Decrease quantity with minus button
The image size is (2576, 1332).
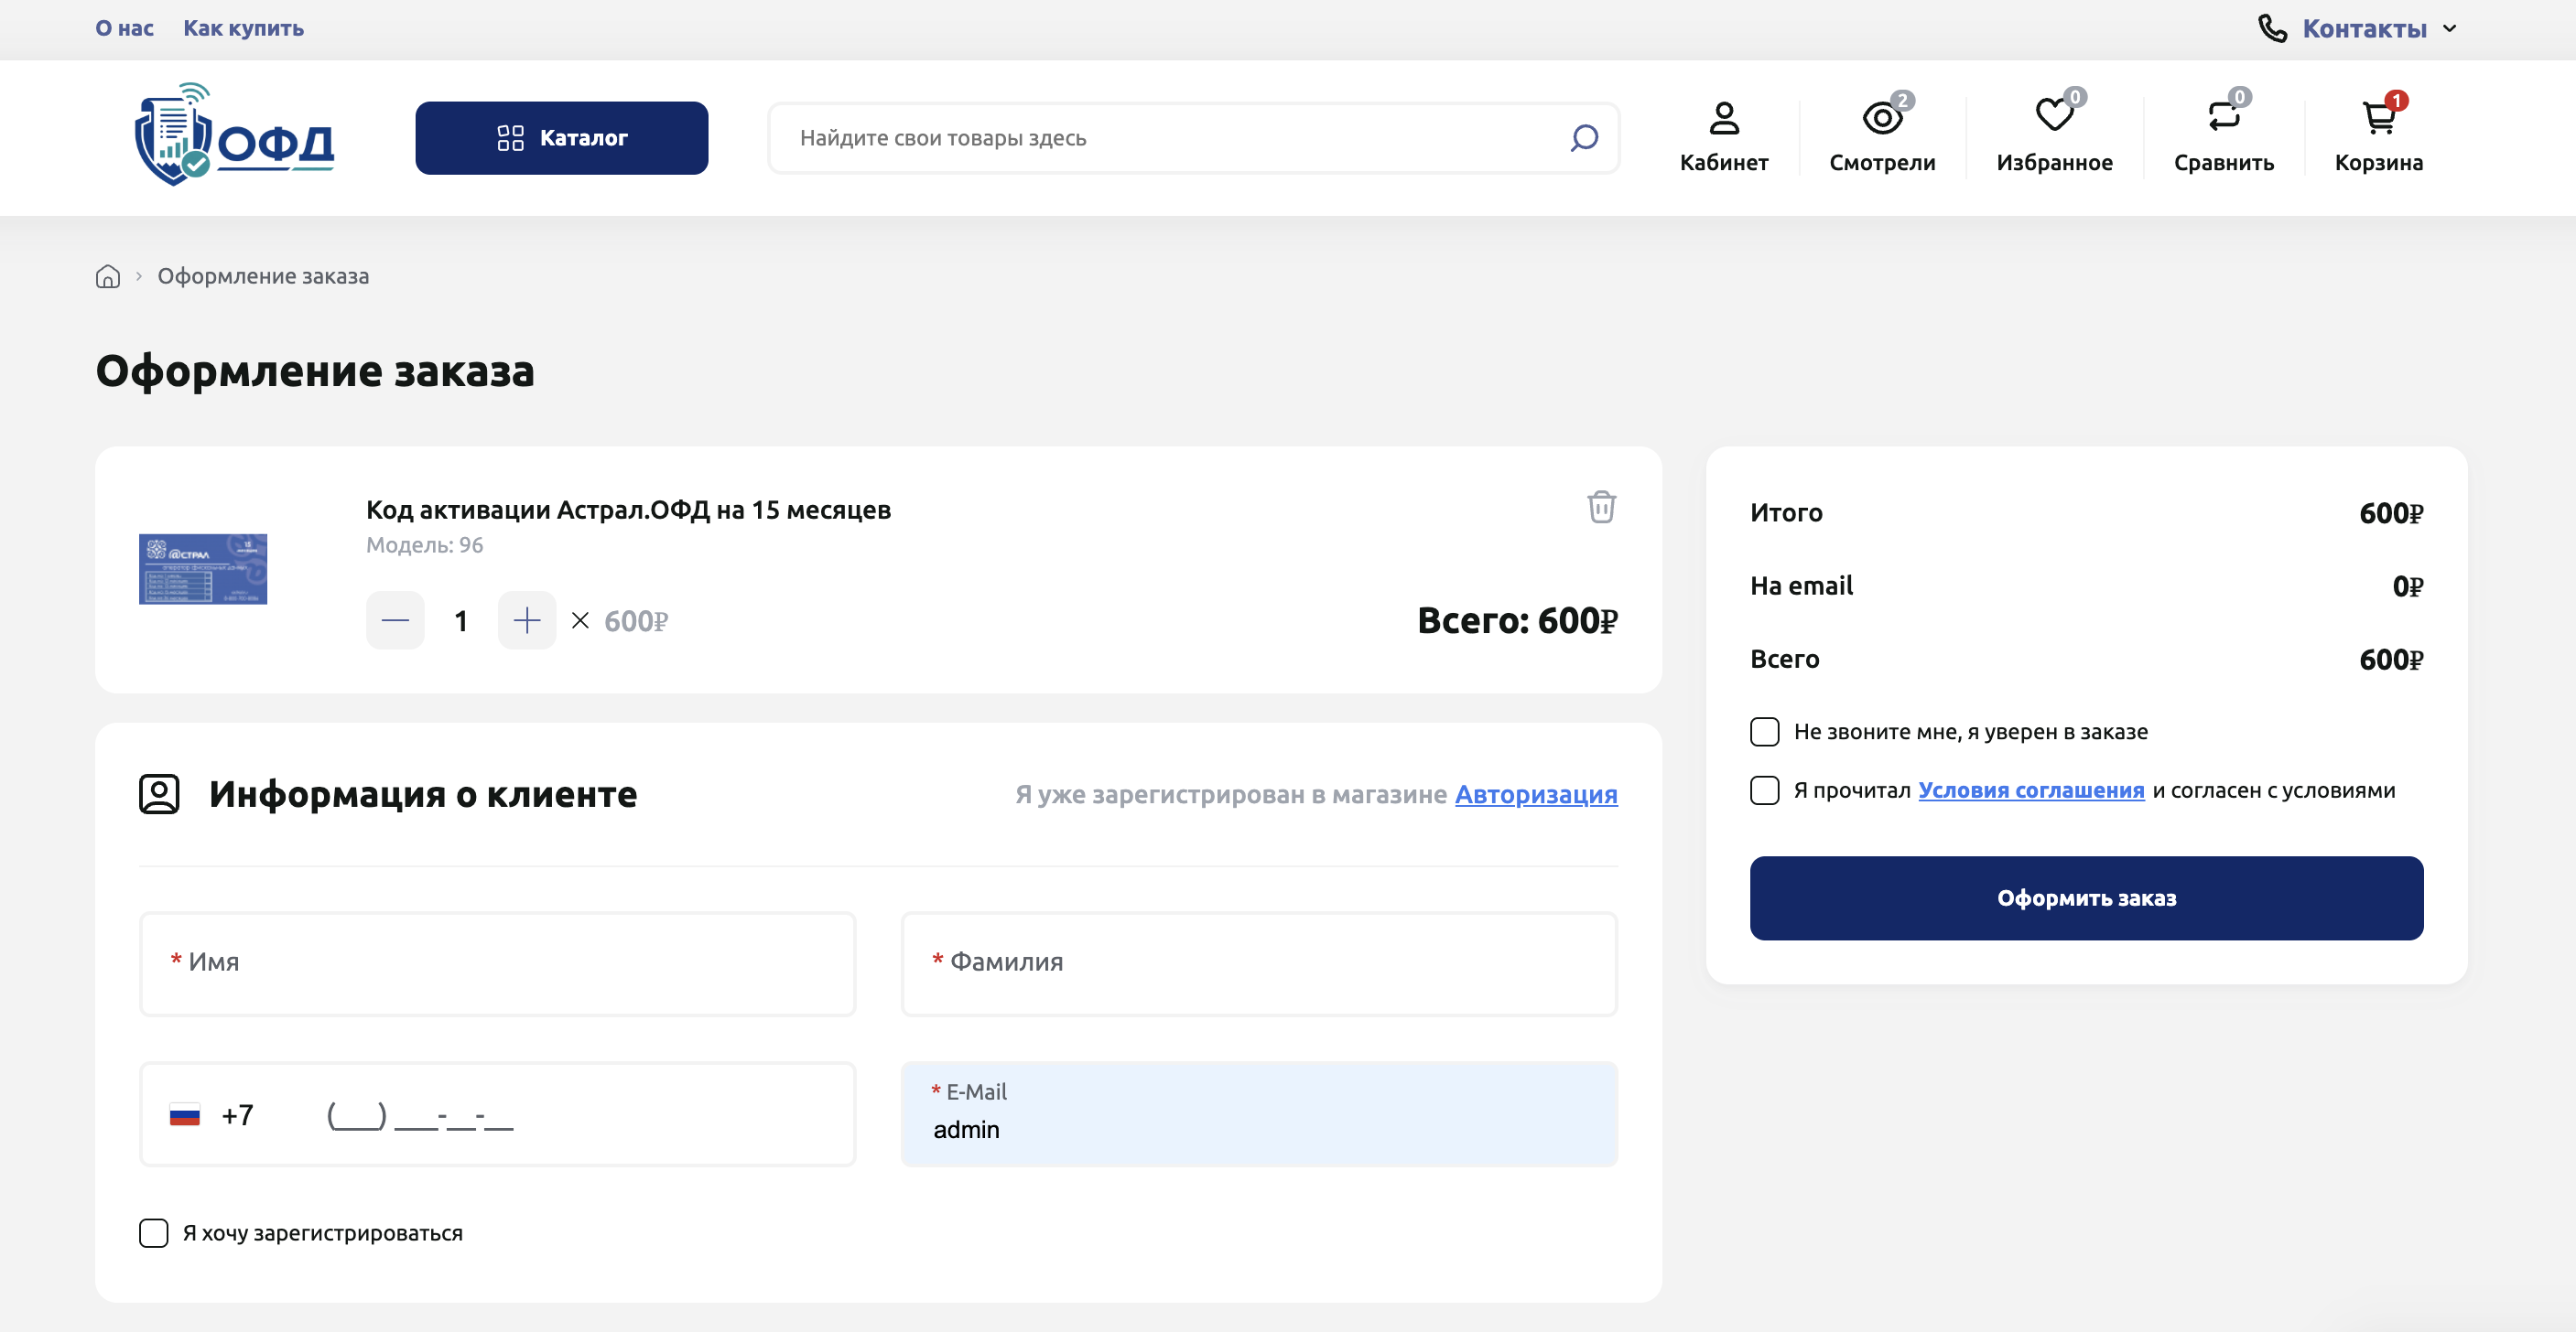395,620
